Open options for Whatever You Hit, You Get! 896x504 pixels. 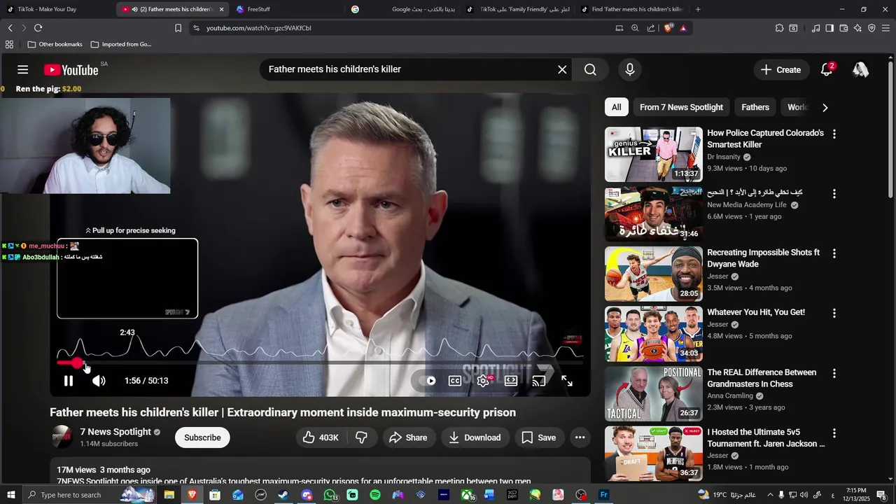[834, 313]
